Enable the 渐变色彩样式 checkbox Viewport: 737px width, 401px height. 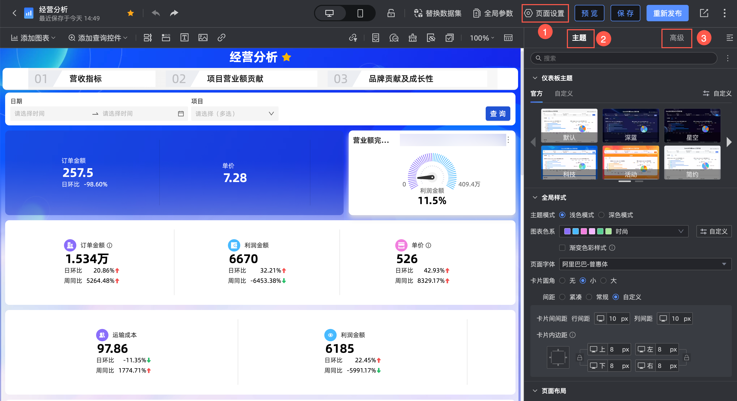click(562, 248)
